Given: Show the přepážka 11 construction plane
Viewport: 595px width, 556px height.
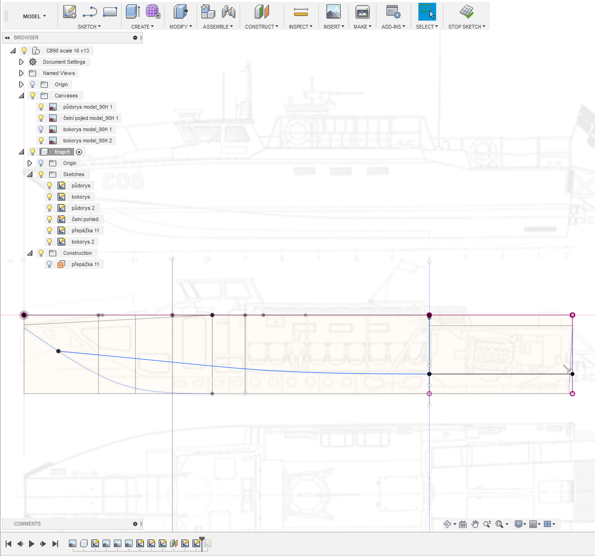Looking at the screenshot, I should [x=50, y=264].
